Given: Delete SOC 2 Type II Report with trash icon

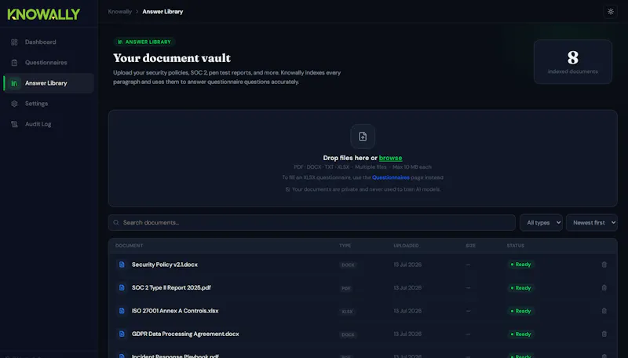Looking at the screenshot, I should point(604,288).
